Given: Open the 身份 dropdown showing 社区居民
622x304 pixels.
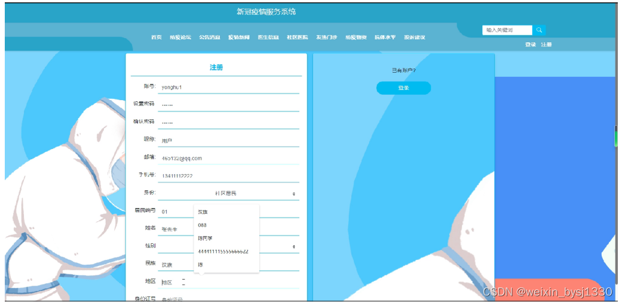Looking at the screenshot, I should (x=228, y=194).
